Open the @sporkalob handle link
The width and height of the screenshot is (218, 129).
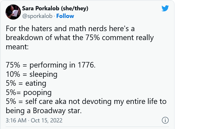37,16
